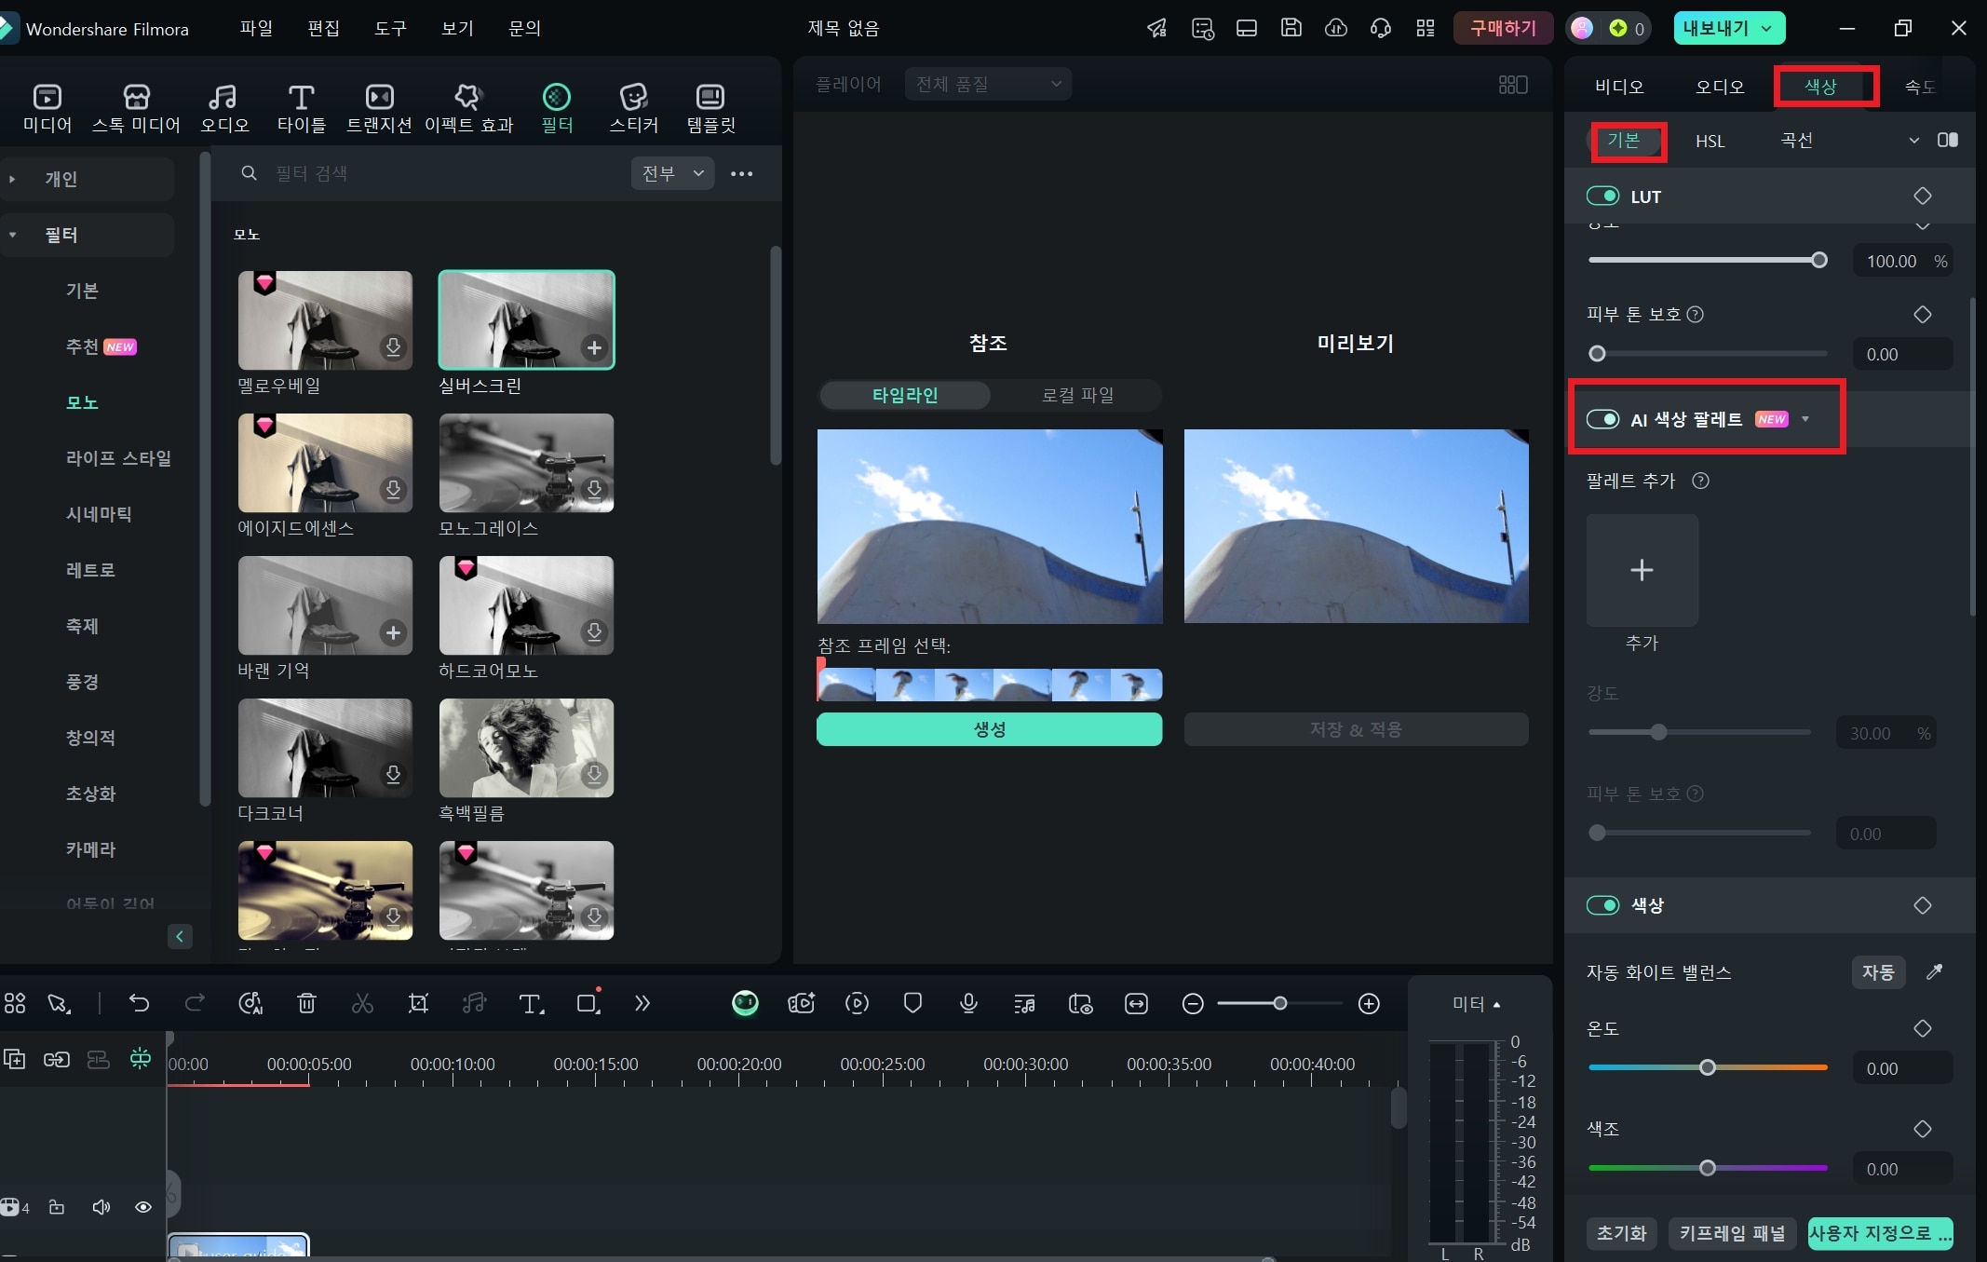Image resolution: width=1987 pixels, height=1262 pixels.
Task: Click the 피부 톤 보호 slider under LUT
Action: point(1708,354)
